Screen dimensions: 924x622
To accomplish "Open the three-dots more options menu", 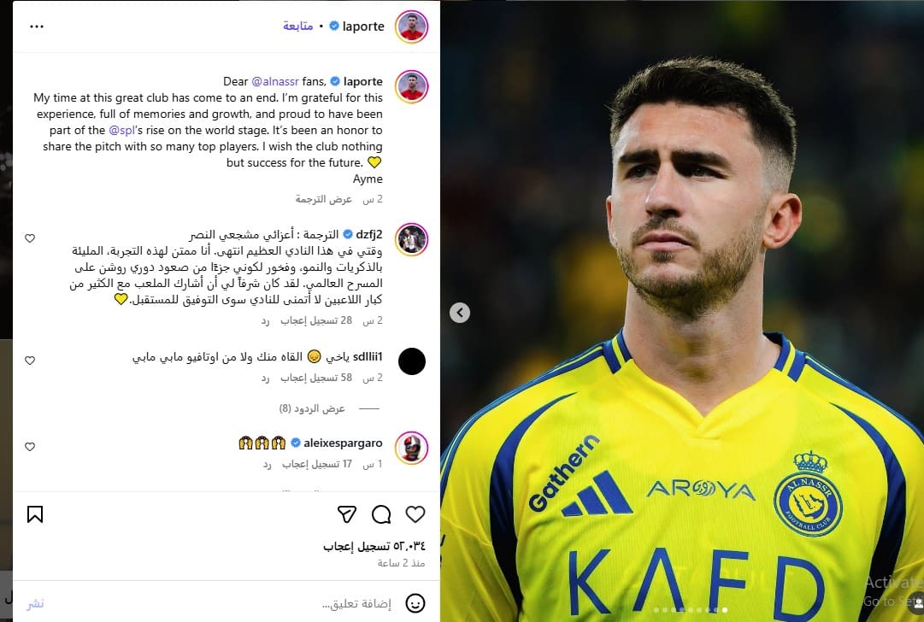I will [x=37, y=26].
